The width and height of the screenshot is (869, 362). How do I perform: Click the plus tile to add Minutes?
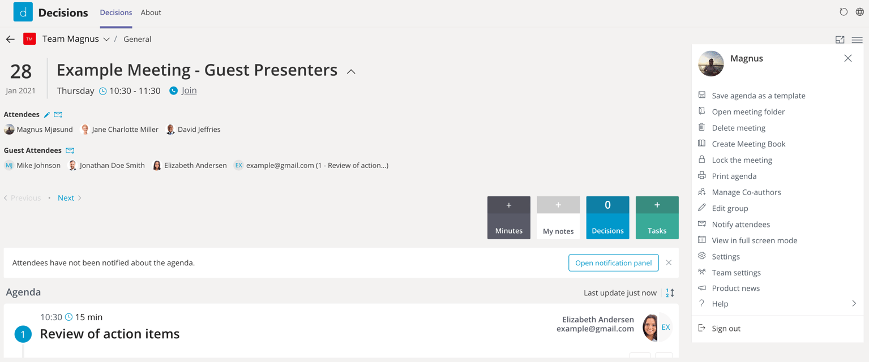[x=508, y=204]
